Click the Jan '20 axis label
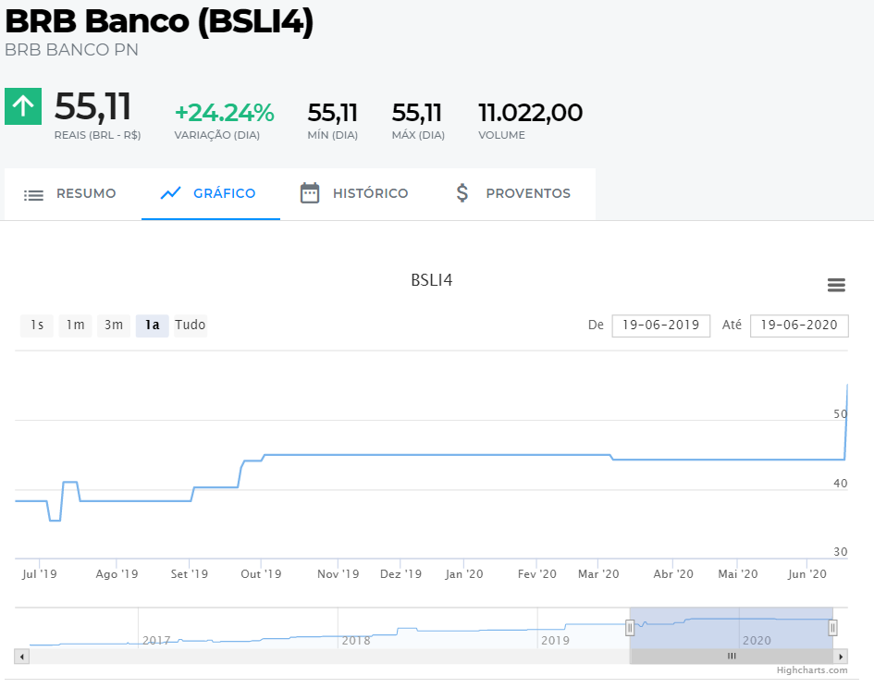874x688 pixels. (x=463, y=573)
